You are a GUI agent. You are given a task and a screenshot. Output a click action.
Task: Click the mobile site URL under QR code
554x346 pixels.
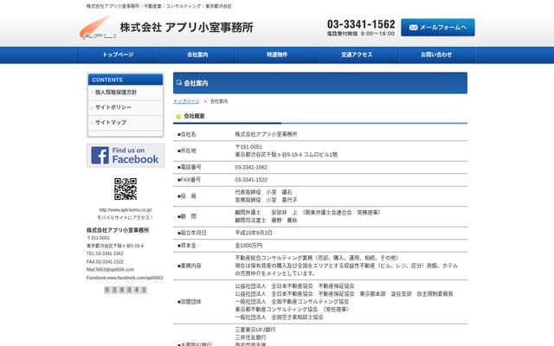click(126, 209)
